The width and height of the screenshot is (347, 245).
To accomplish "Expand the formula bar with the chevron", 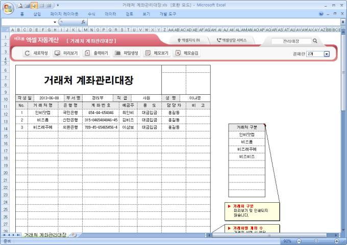I will pyautogui.click(x=343, y=22).
